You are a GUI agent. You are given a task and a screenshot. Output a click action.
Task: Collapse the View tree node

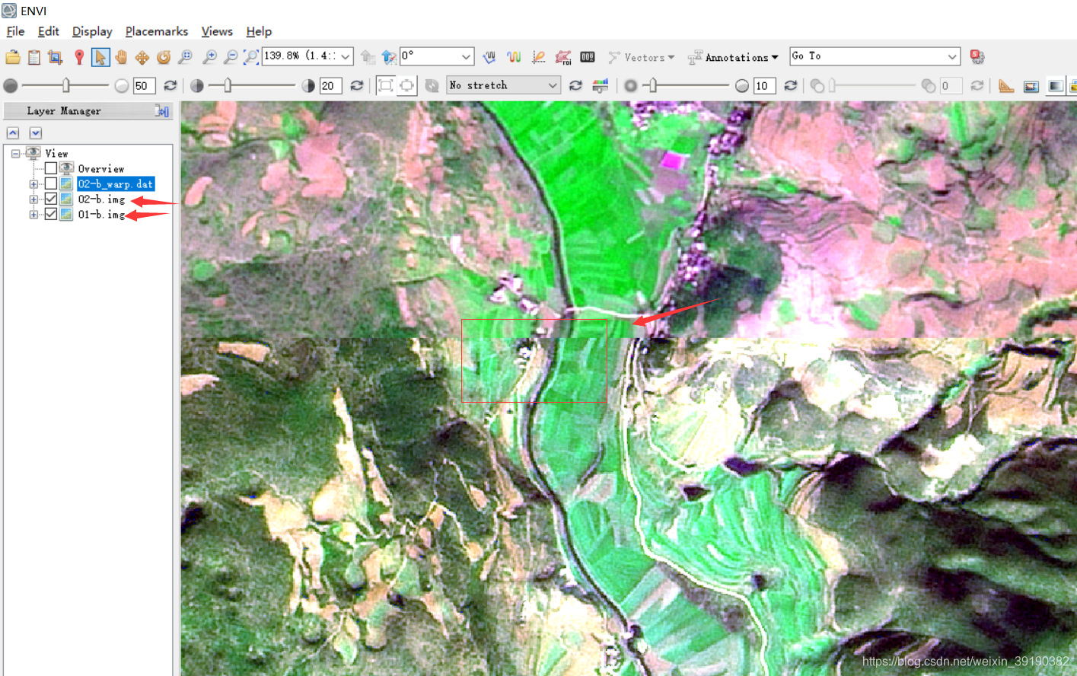(x=15, y=153)
